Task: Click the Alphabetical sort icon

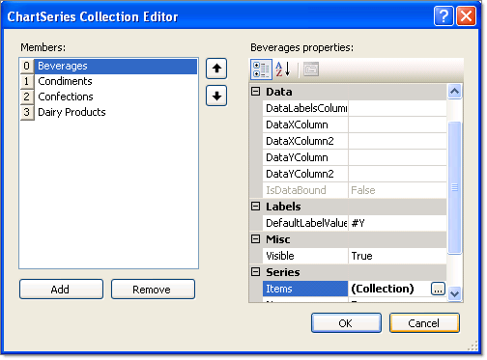Action: (283, 69)
